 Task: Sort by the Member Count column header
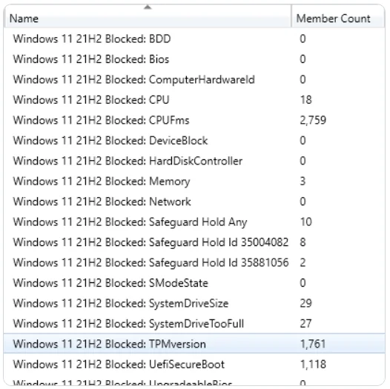point(338,16)
